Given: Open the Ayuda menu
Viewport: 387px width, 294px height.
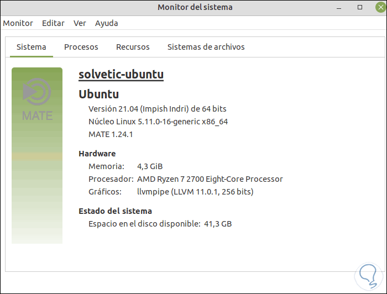Looking at the screenshot, I should coord(106,23).
